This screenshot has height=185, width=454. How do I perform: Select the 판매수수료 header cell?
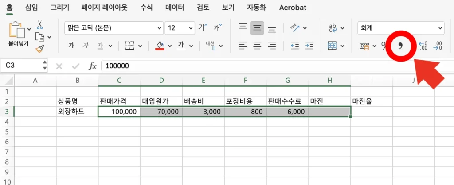pyautogui.click(x=287, y=101)
